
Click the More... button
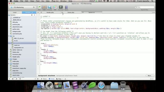(150, 76)
